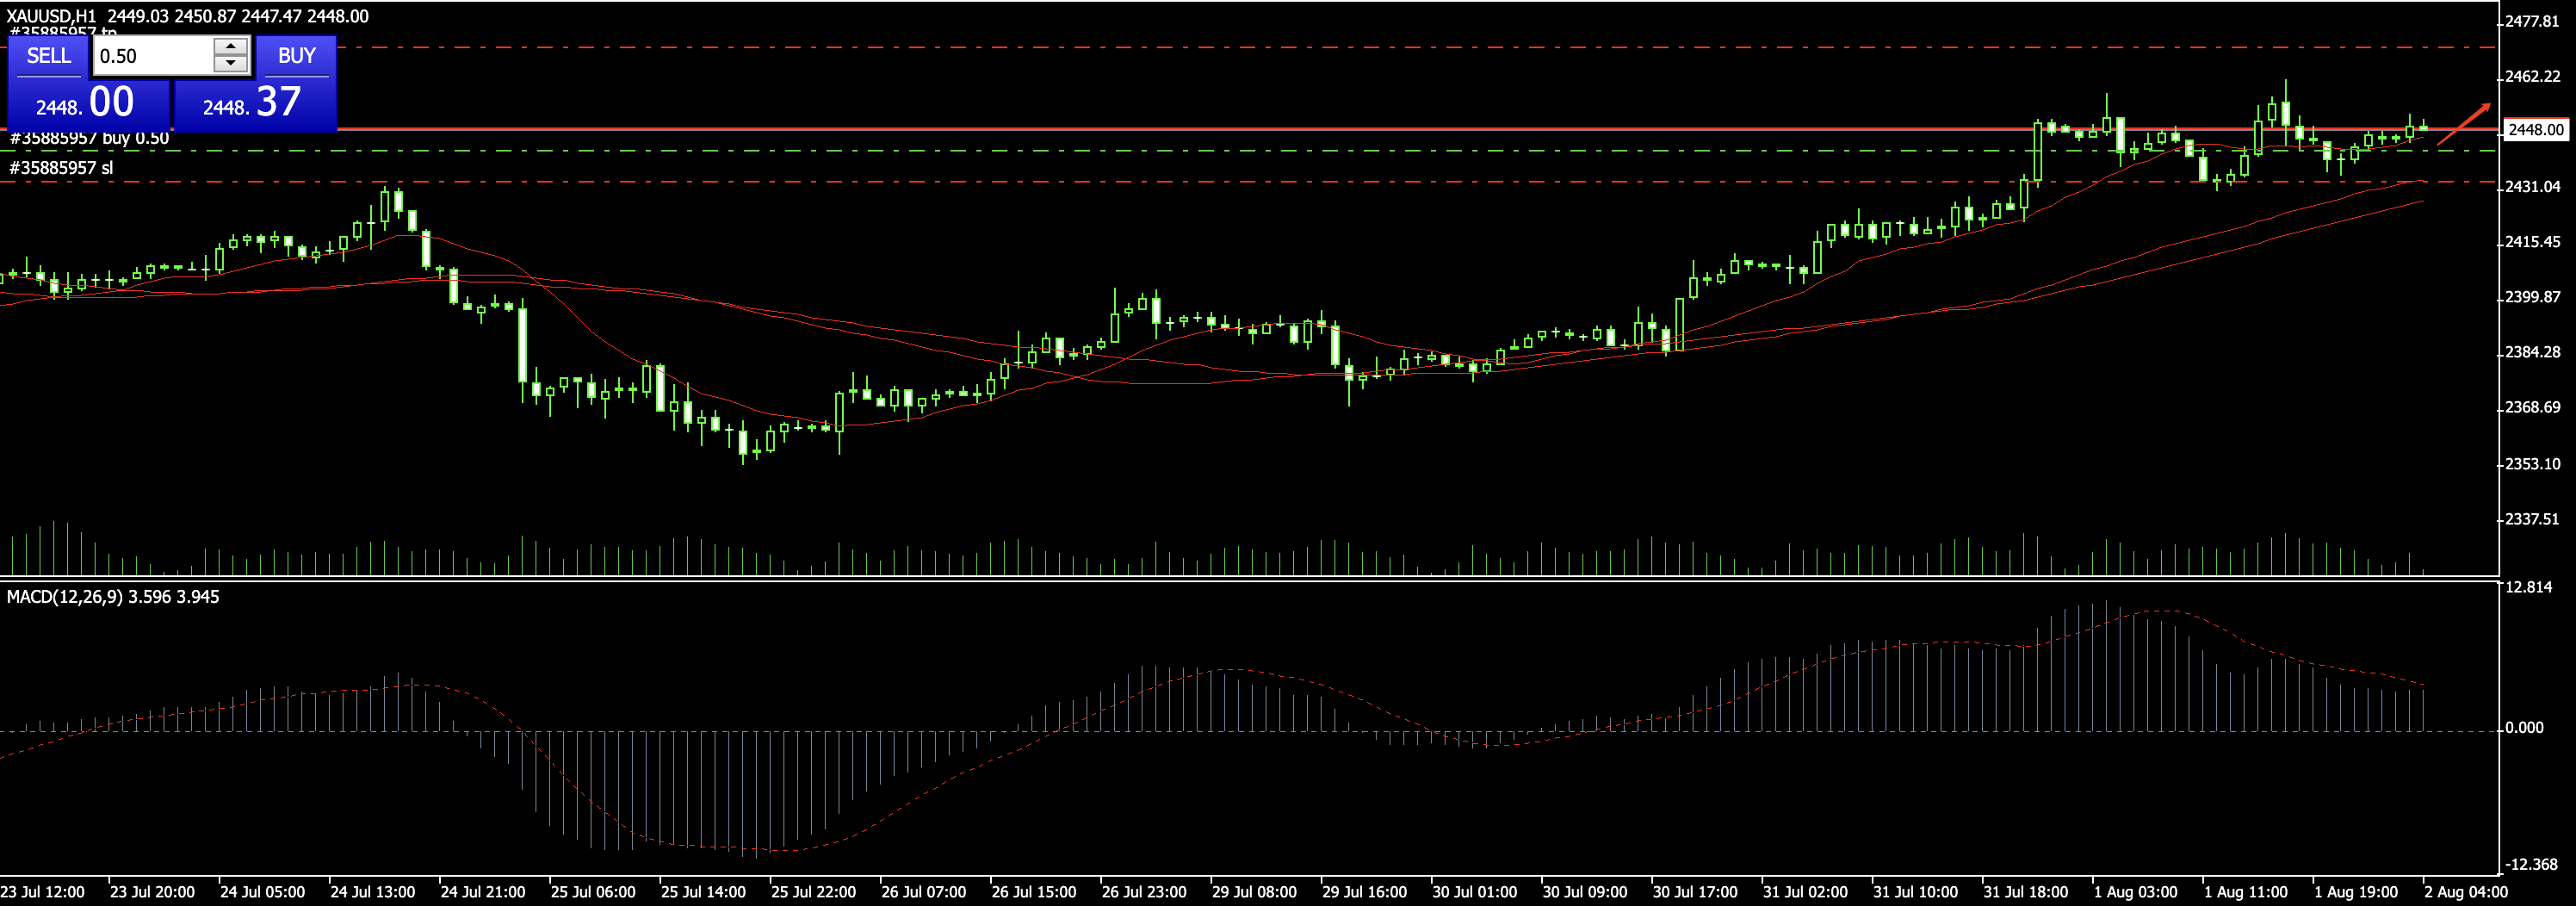Screen dimensions: 2576x906
Task: Click the -12.368 MACD scale label
Action: tap(2532, 865)
